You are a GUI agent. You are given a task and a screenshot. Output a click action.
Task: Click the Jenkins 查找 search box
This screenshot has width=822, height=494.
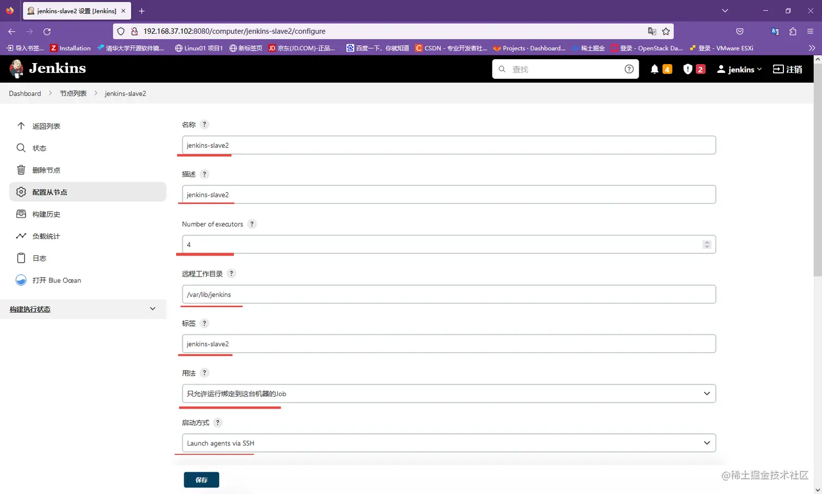coord(565,69)
